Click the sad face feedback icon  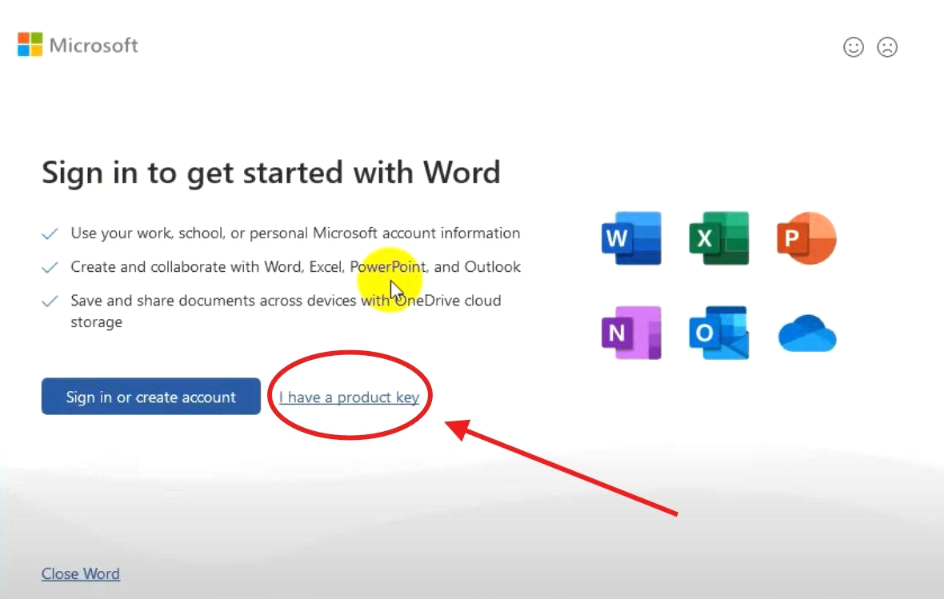(886, 47)
